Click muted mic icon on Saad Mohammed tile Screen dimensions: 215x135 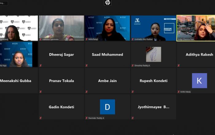87,66
